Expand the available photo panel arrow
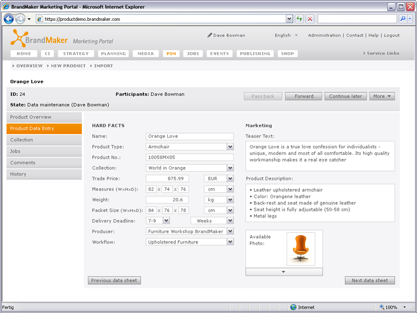 coord(284,272)
